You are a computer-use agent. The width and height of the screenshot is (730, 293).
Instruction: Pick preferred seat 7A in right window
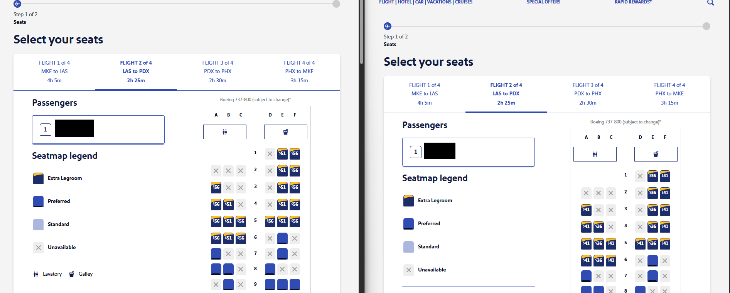tap(586, 276)
